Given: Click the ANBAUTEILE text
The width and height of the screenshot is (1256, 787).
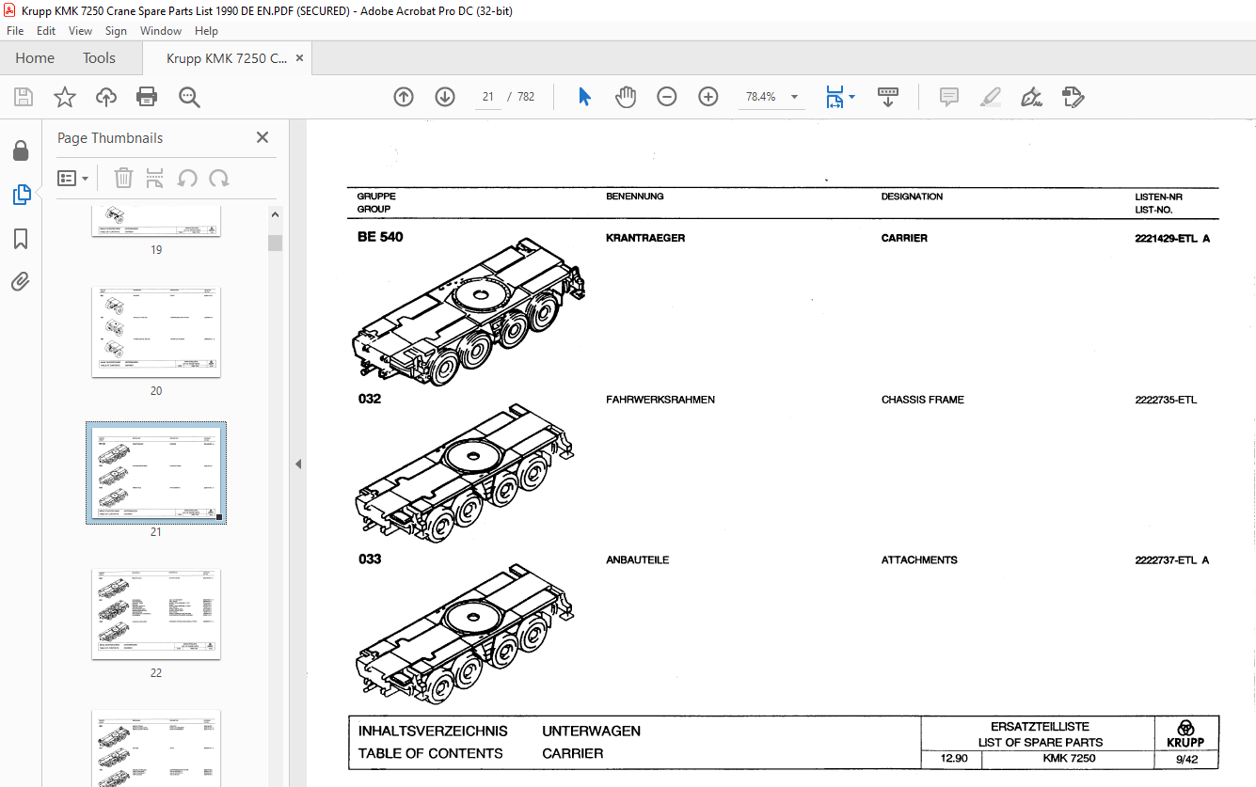Looking at the screenshot, I should (638, 559).
